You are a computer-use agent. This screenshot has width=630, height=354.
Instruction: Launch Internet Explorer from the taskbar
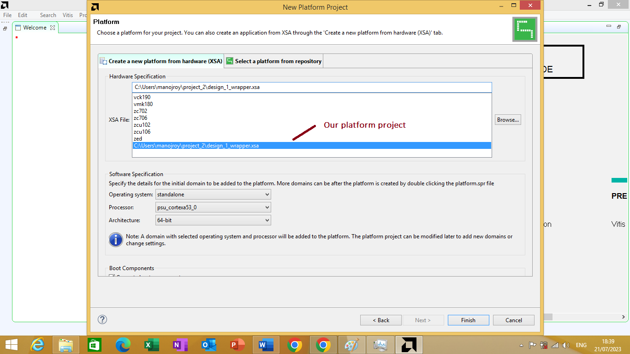(x=37, y=345)
